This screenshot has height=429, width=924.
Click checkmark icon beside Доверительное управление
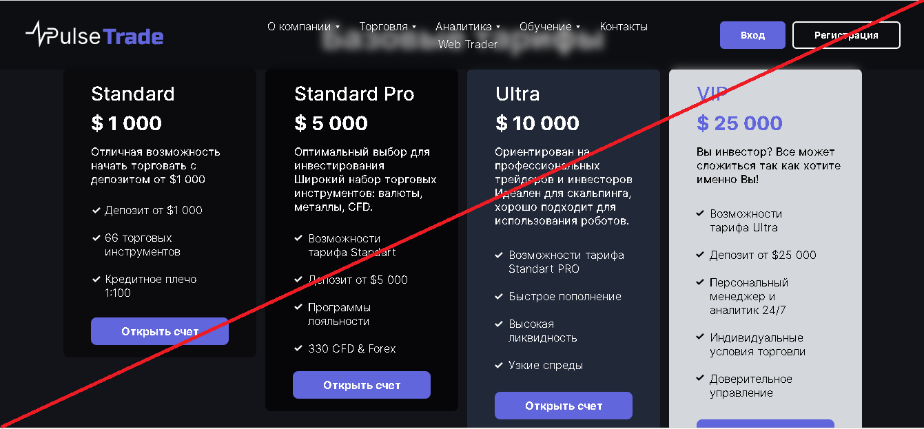point(700,379)
